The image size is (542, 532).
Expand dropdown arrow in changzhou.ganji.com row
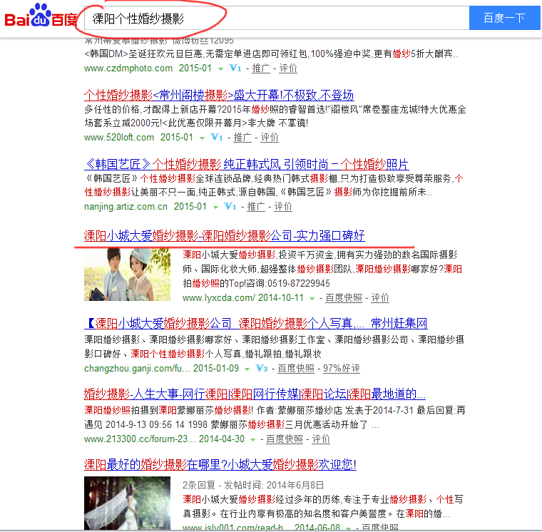click(247, 369)
